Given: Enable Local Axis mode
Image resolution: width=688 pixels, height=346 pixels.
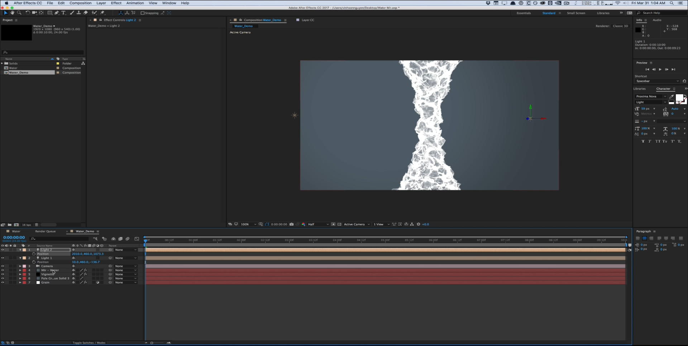Looking at the screenshot, I should [120, 13].
